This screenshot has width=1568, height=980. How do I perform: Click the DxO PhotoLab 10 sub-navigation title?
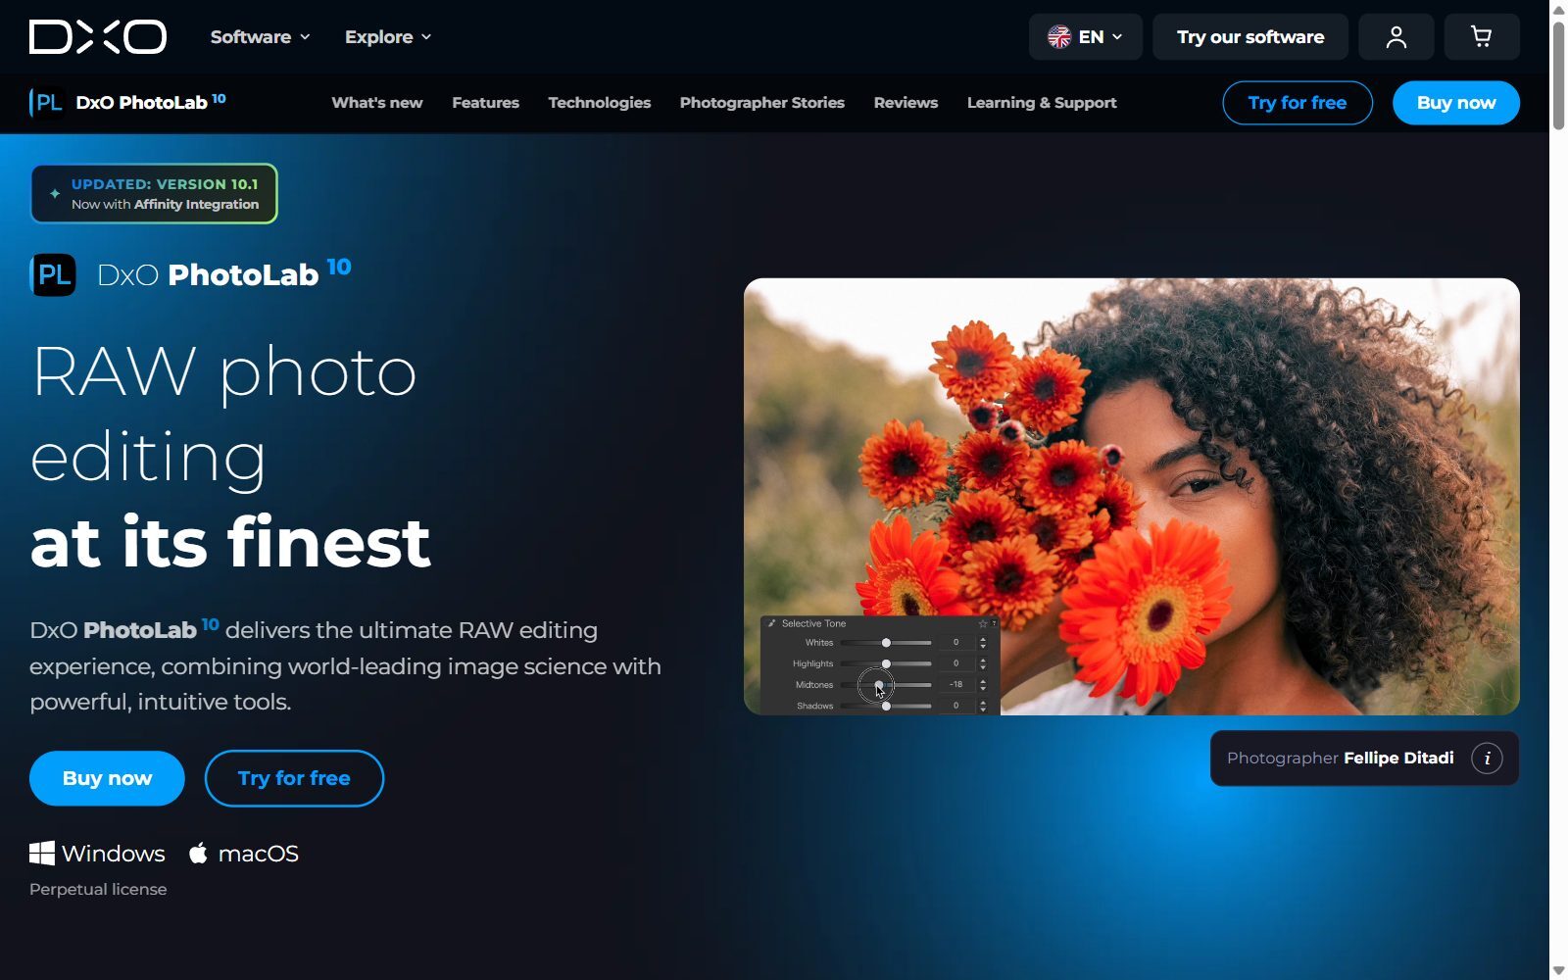tap(151, 102)
